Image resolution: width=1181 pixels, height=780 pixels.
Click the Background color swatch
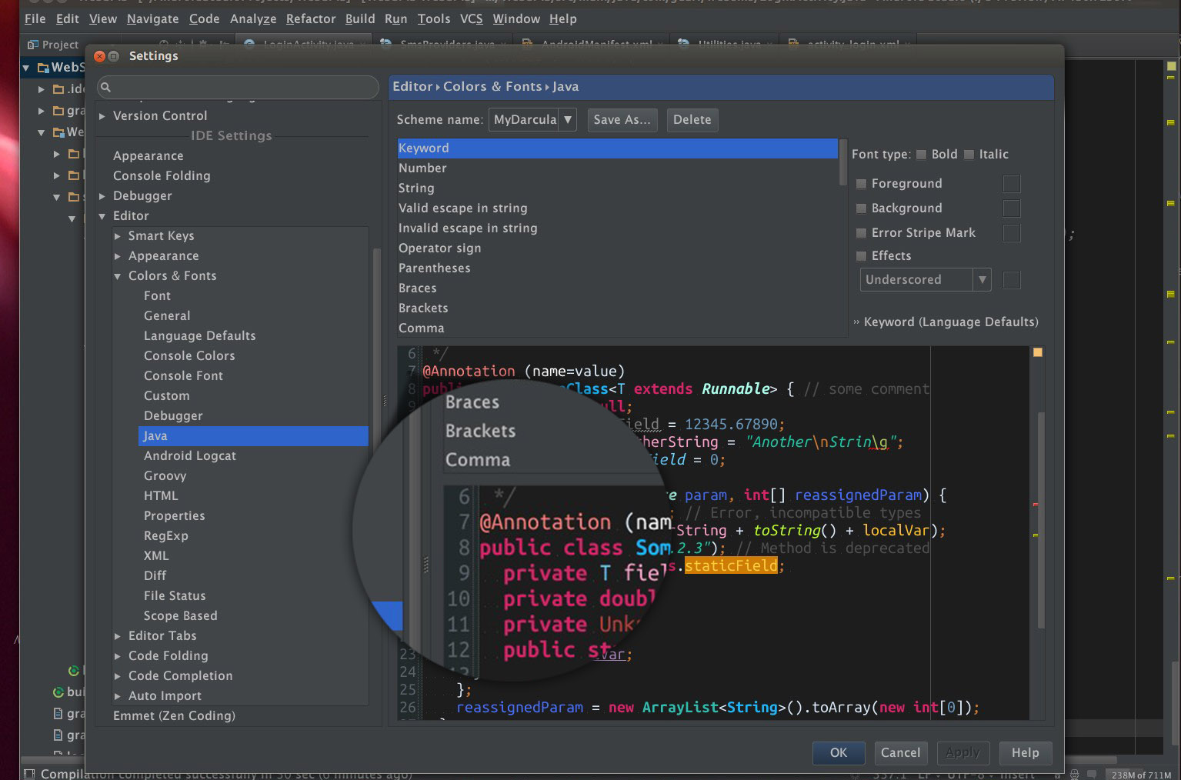[x=1012, y=208]
